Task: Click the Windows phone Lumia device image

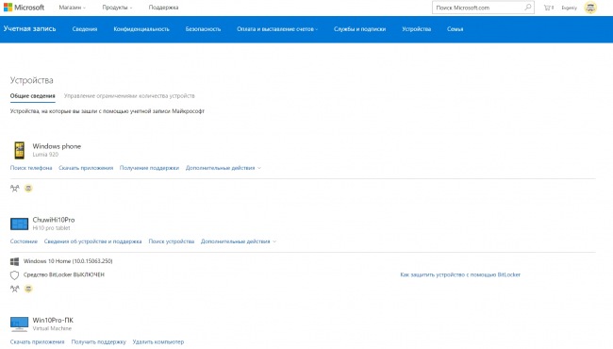Action: tap(19, 150)
